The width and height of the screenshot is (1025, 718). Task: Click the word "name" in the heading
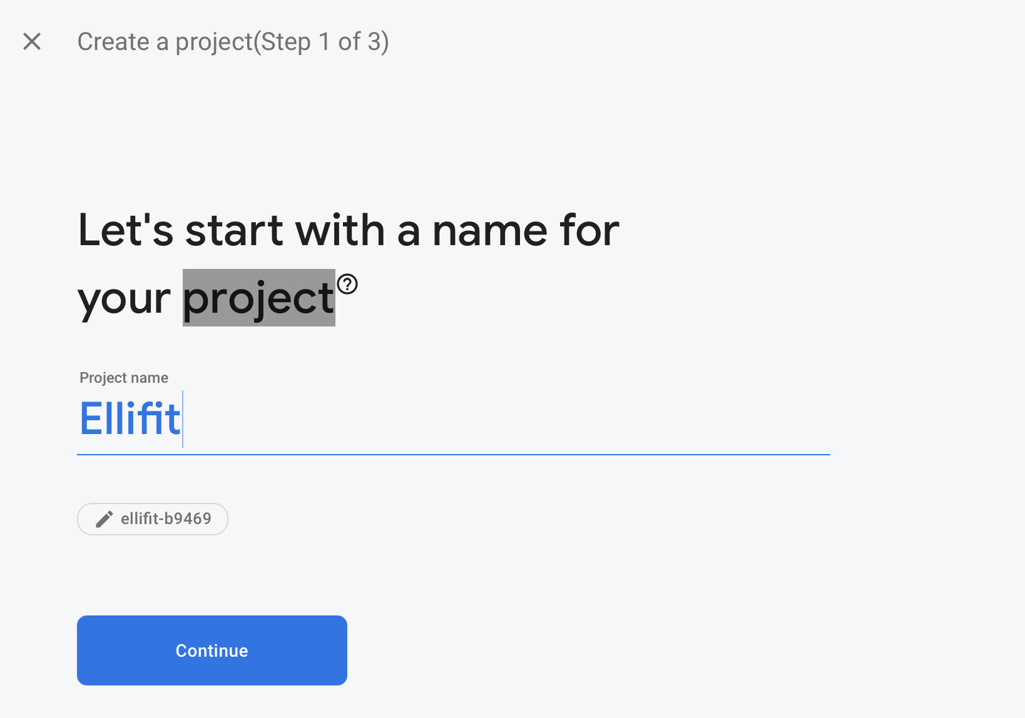point(491,231)
